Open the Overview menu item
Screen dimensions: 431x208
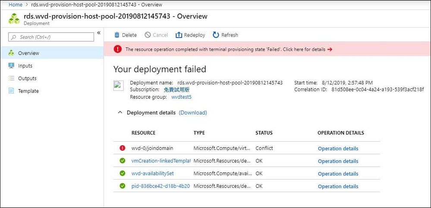(x=52, y=53)
